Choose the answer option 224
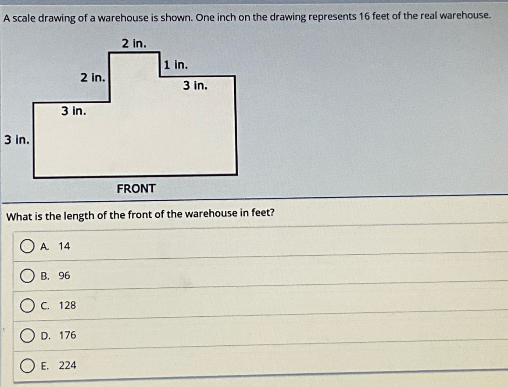This screenshot has height=387, width=508. [260, 365]
